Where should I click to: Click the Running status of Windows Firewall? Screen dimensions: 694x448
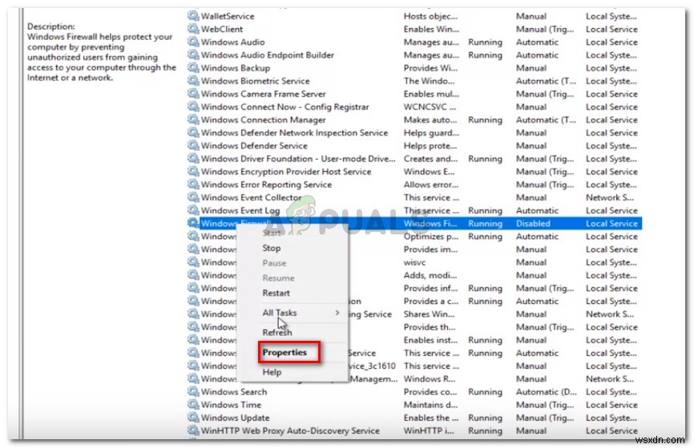485,223
